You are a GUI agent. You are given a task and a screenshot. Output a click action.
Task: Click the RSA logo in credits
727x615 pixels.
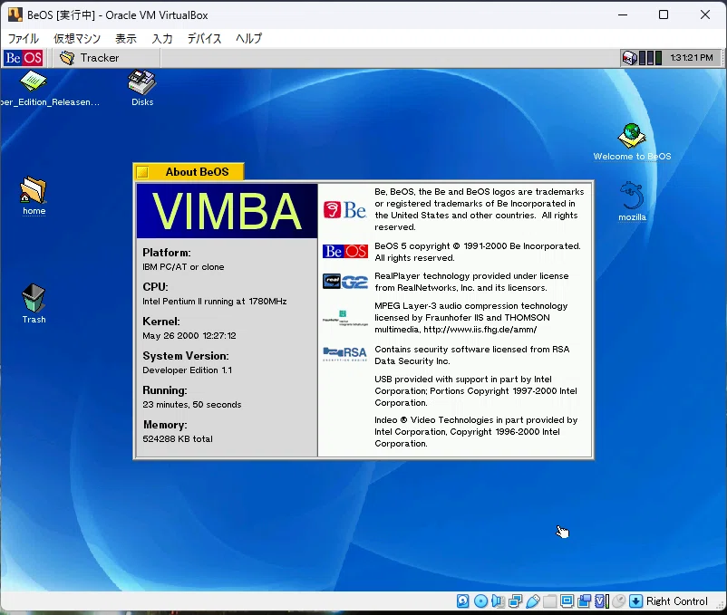pyautogui.click(x=345, y=354)
